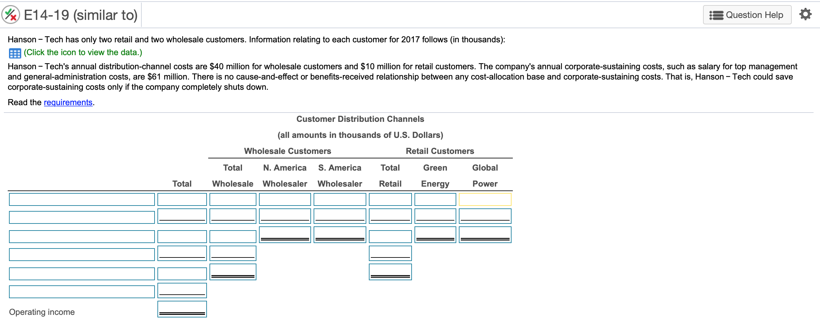Click the Total Wholesale entry box in row one

[x=233, y=199]
